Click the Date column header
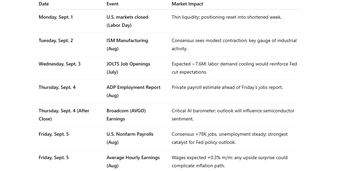This screenshot has height=171, width=341. [x=43, y=4]
